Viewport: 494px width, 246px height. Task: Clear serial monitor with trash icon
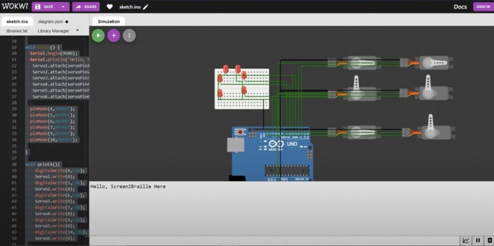coord(490,240)
